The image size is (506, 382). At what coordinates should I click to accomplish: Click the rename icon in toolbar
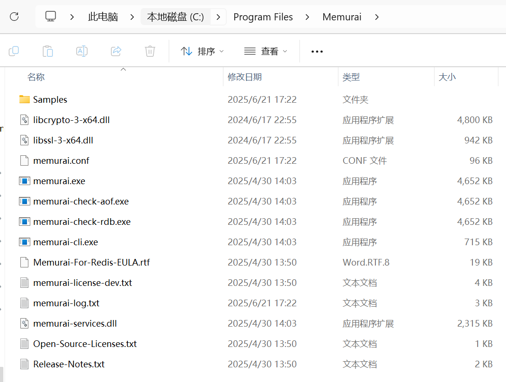(82, 51)
